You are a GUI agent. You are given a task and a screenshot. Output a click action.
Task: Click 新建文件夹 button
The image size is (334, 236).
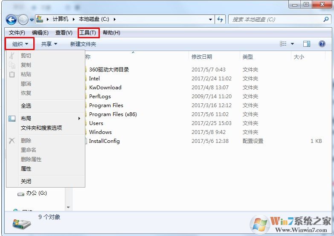click(x=83, y=44)
